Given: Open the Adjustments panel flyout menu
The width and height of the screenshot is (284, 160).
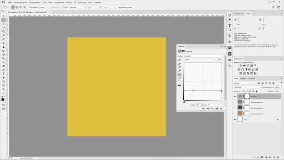Looking at the screenshot, I should [x=281, y=59].
